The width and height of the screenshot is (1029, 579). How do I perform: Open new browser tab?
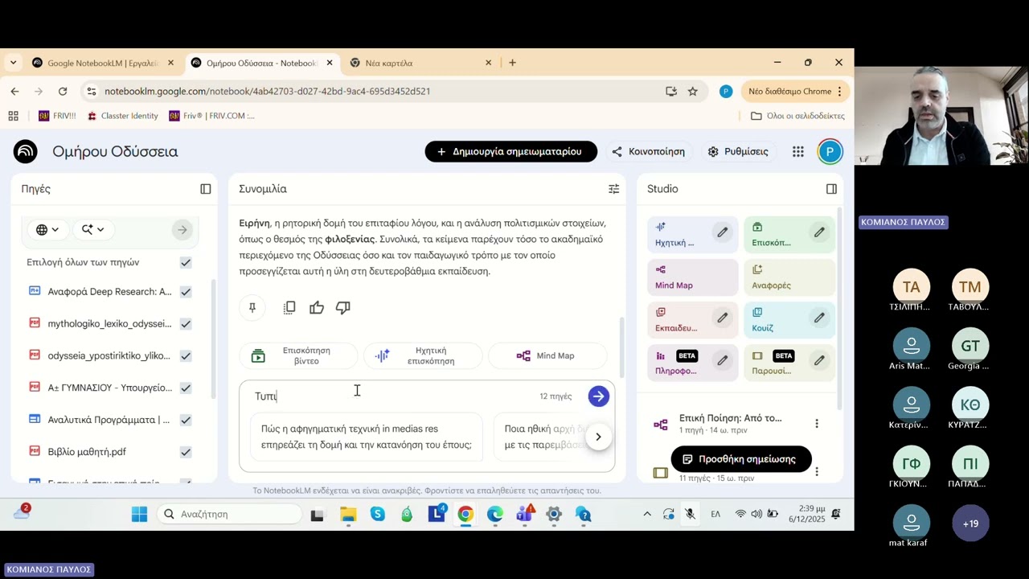click(x=512, y=63)
